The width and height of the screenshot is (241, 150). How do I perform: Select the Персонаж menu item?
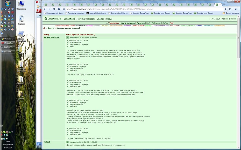click(114, 23)
